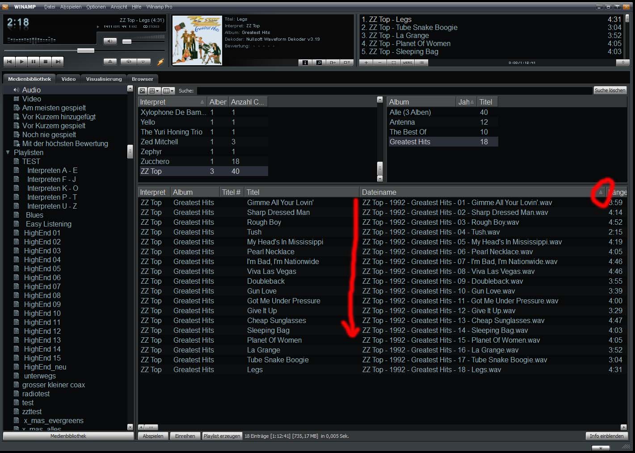Open the columns dropdown left of Suche
Screen dimensions: 635x453
pos(168,91)
